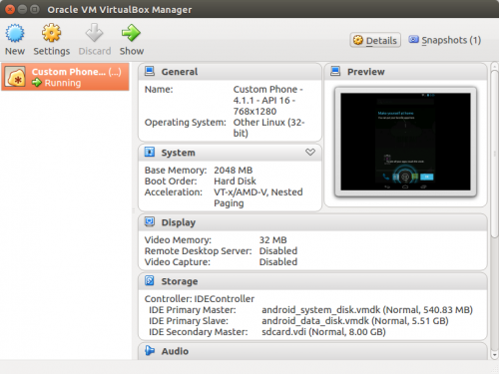The width and height of the screenshot is (499, 374).
Task: Click the scrollbar down arrow
Action: tap(494, 355)
